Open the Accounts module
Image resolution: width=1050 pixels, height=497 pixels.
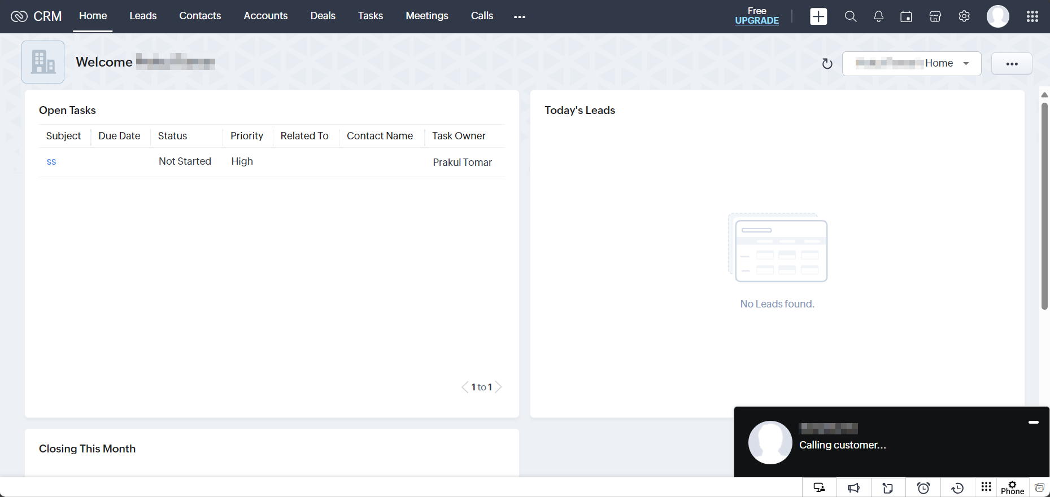pyautogui.click(x=265, y=16)
